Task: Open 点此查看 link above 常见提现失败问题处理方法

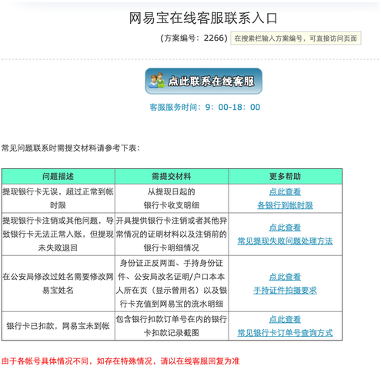Action: tap(285, 228)
